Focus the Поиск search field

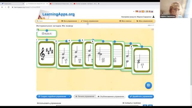coord(47,21)
